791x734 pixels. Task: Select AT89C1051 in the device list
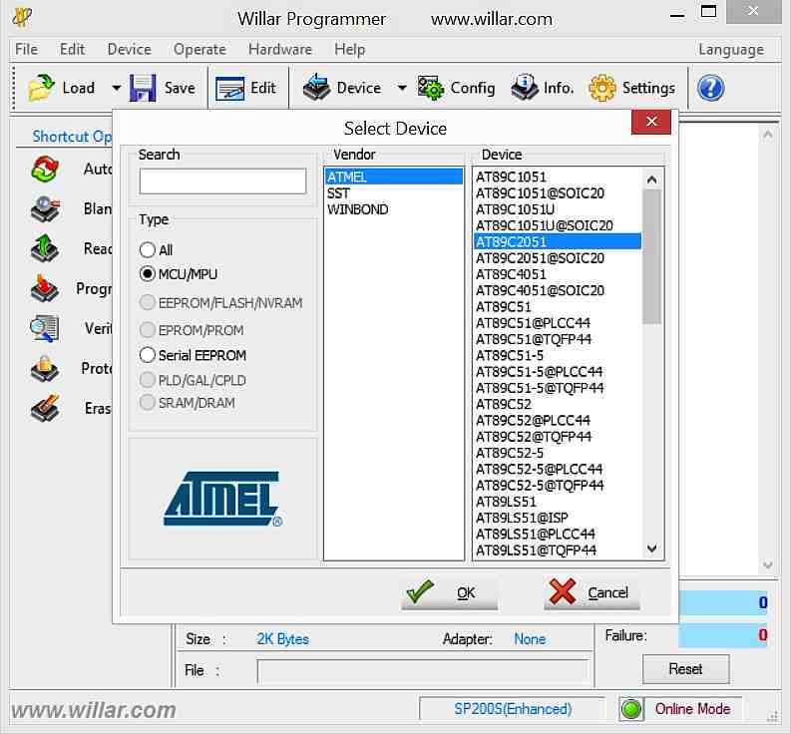pos(558,177)
